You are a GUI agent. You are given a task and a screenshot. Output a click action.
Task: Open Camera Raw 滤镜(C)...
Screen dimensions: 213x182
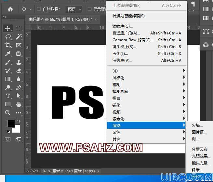[x=147, y=40]
